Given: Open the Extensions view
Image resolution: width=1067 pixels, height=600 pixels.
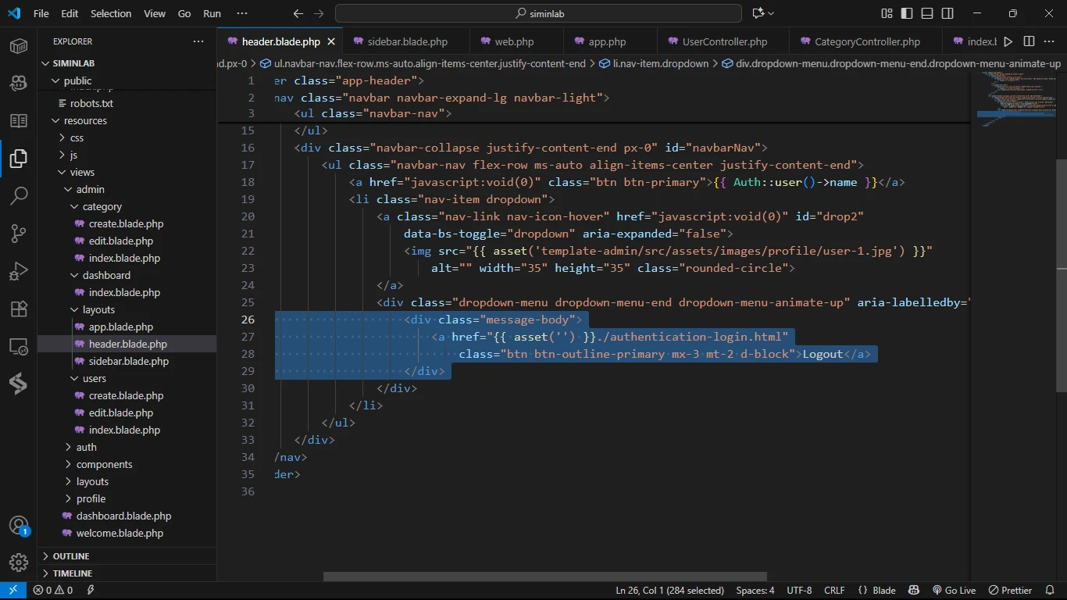Looking at the screenshot, I should [19, 309].
